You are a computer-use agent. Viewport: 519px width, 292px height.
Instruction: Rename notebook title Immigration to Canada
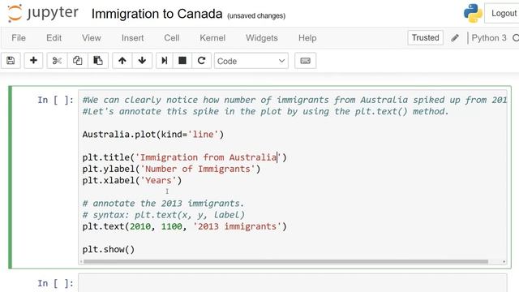157,14
